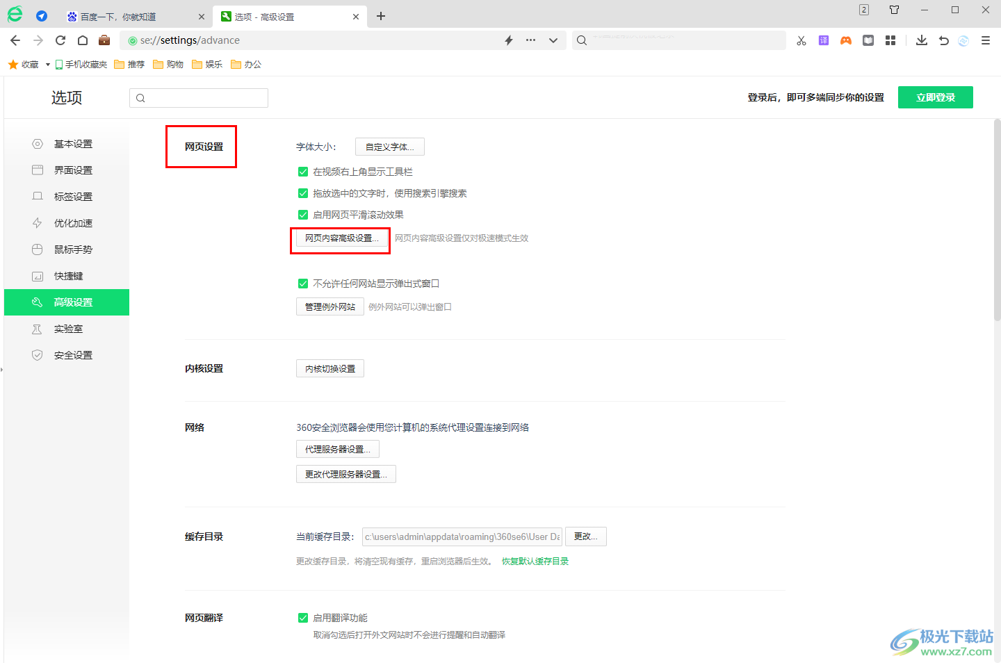The width and height of the screenshot is (1001, 663).
Task: Toggle 不允许任何网站显示弹出式窗口 checkbox
Action: pos(303,284)
